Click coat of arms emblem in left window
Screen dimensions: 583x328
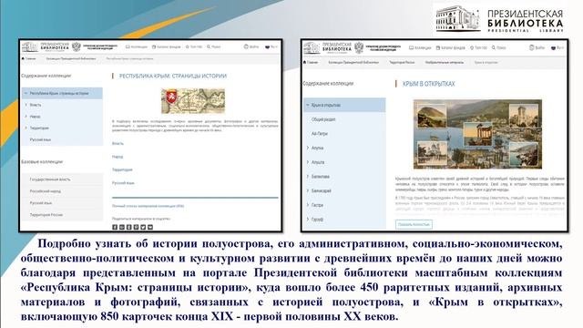coord(77,47)
